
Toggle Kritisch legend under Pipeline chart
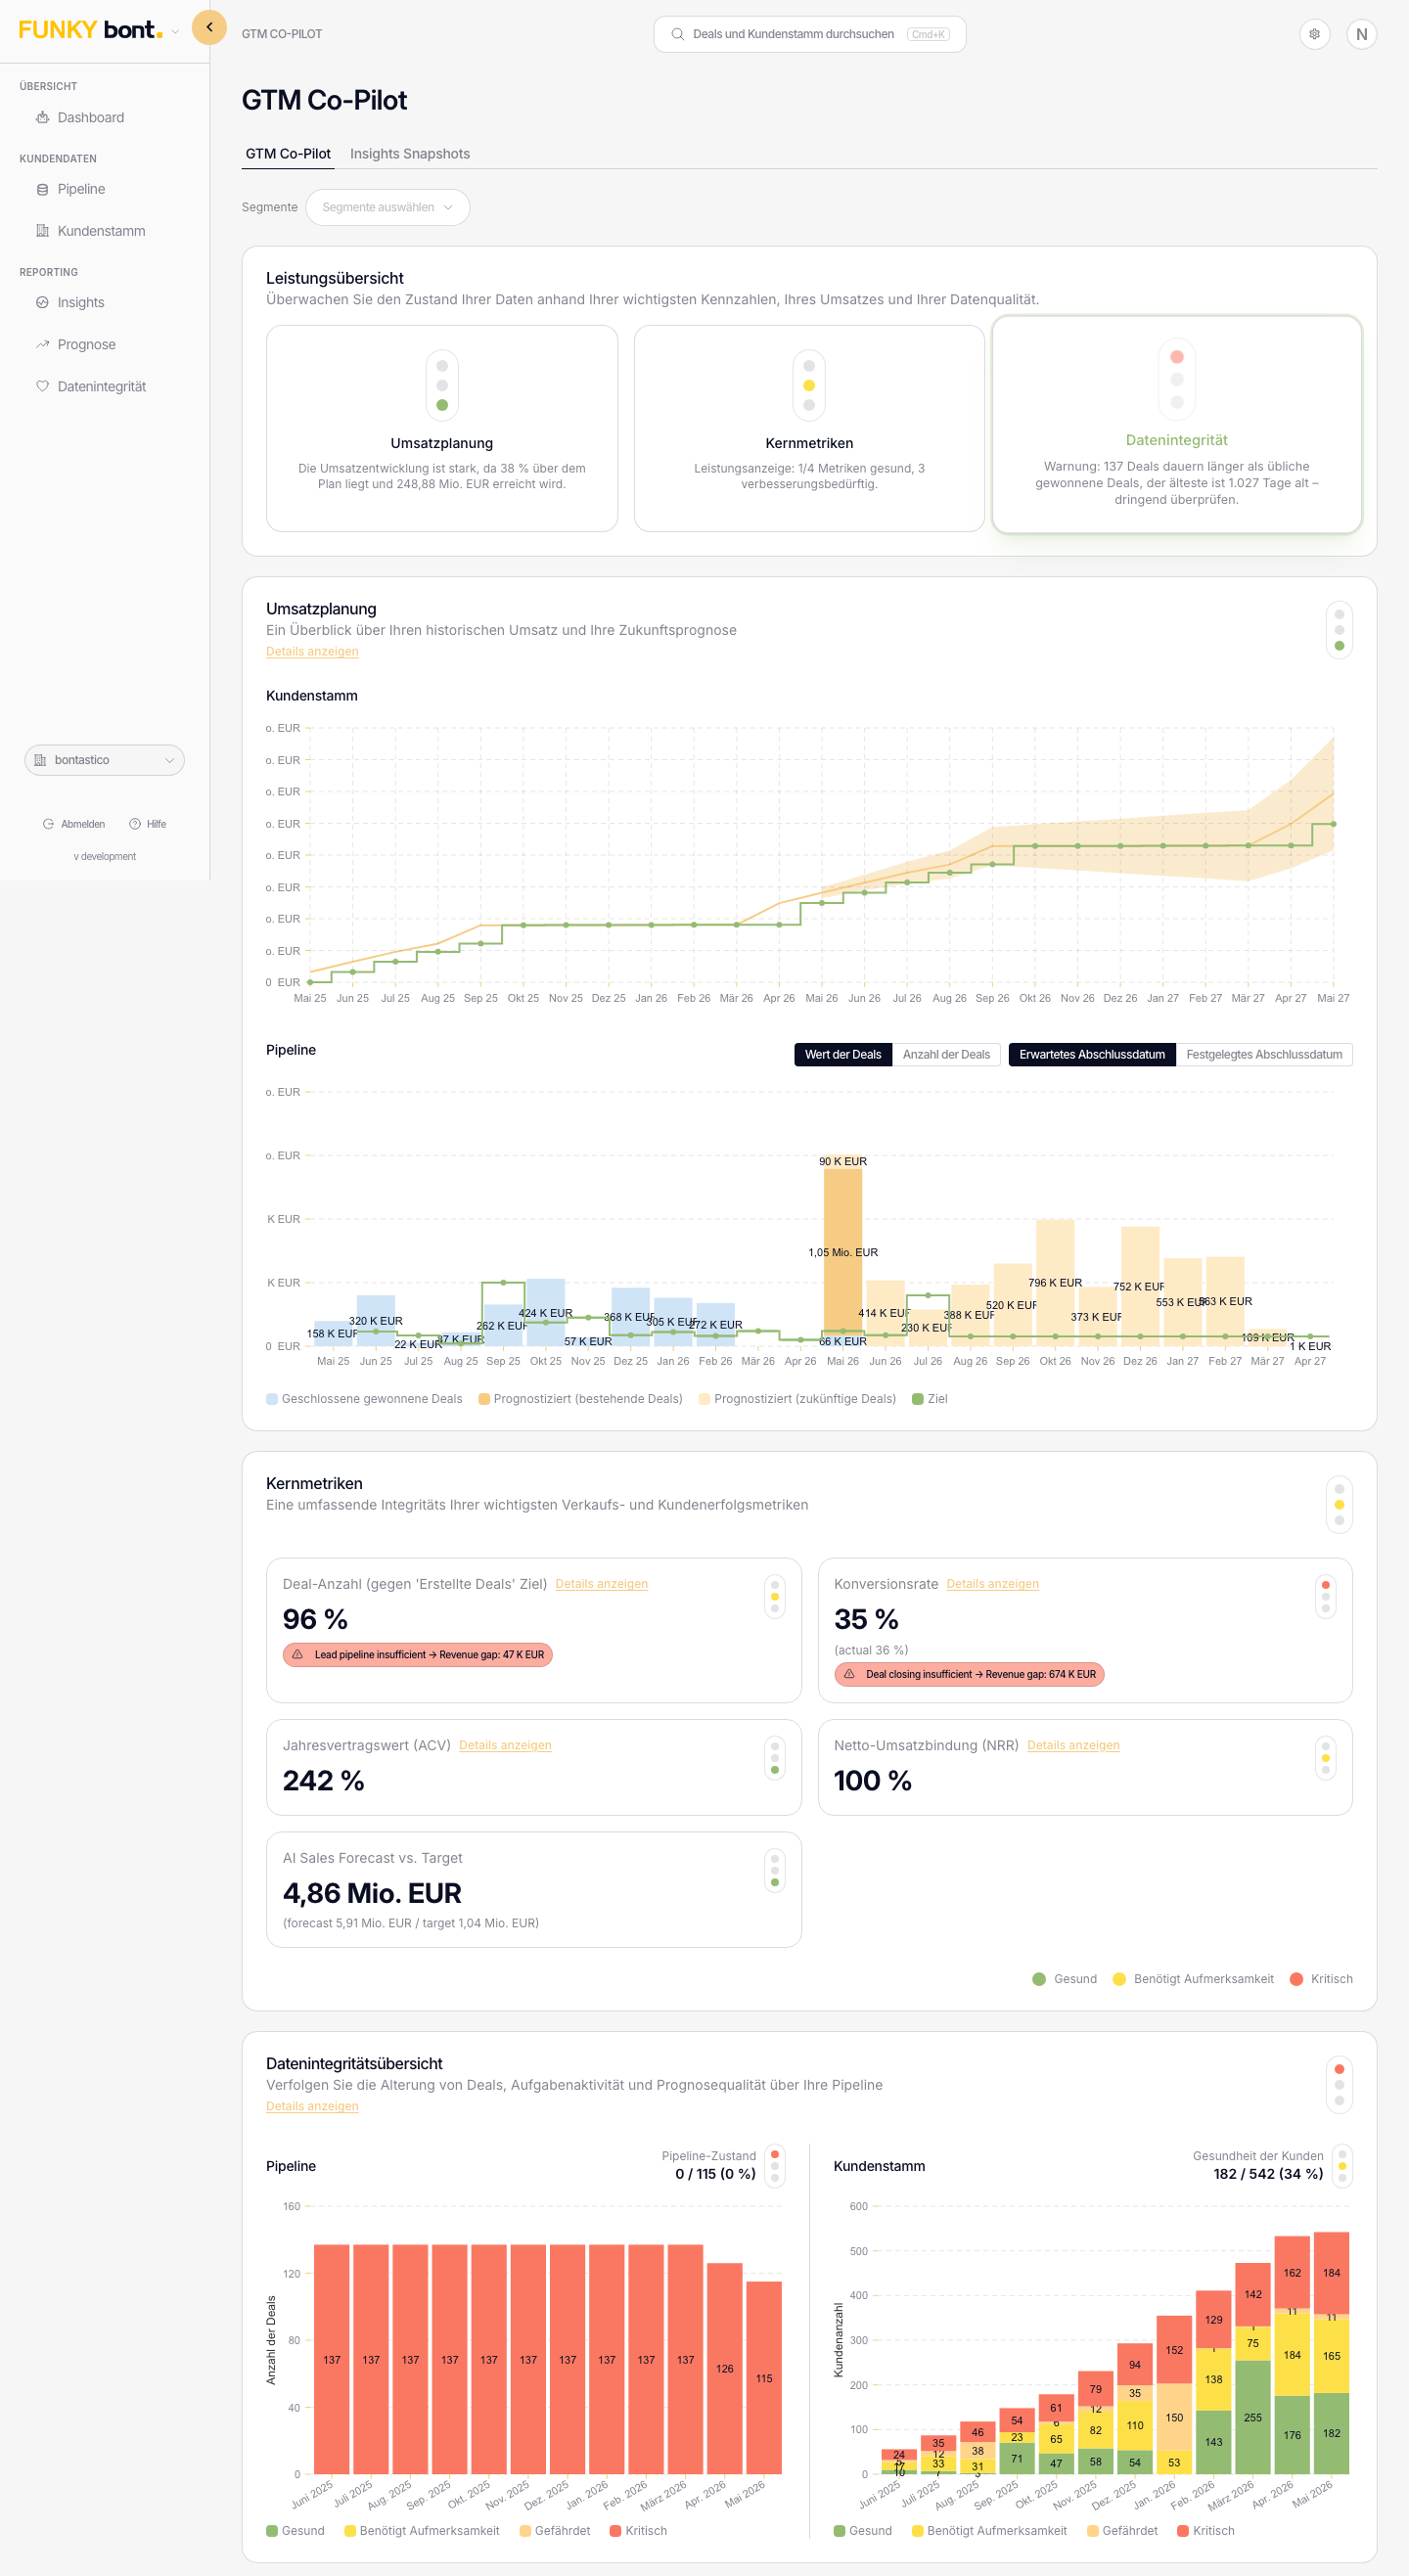[638, 2531]
